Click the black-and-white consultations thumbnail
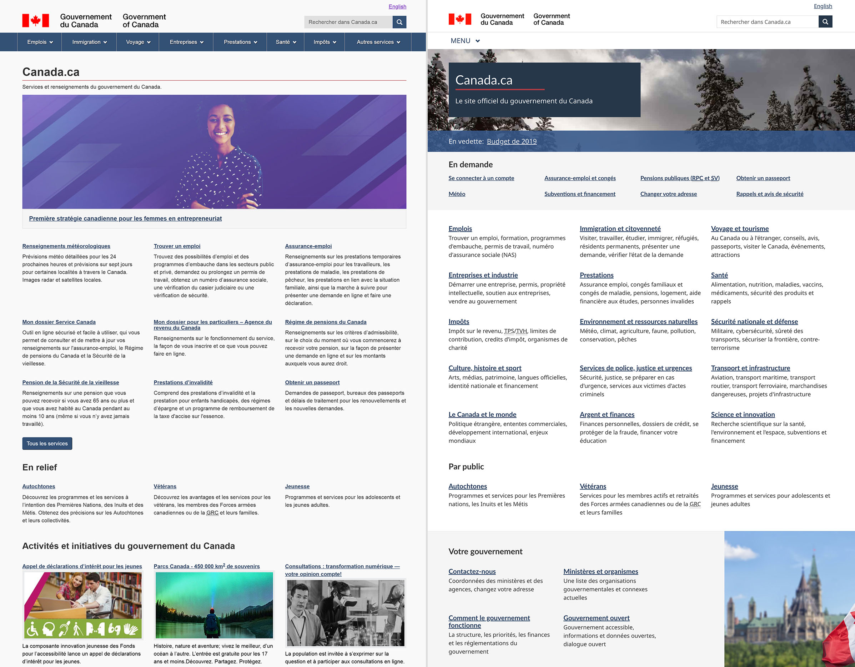The width and height of the screenshot is (855, 667). (x=345, y=613)
